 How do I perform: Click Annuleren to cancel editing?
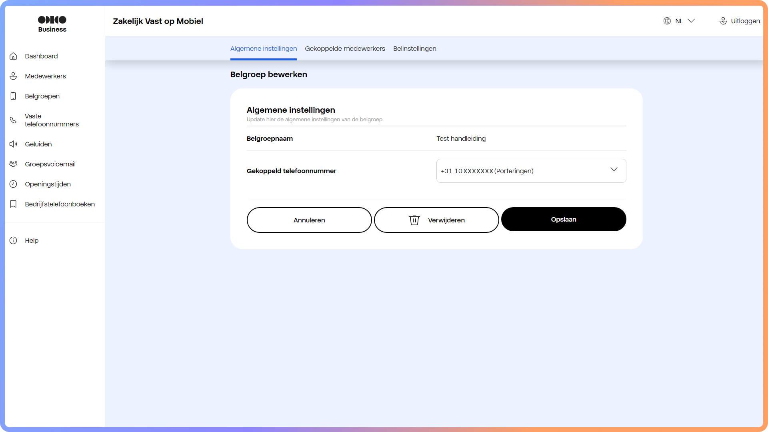point(309,220)
